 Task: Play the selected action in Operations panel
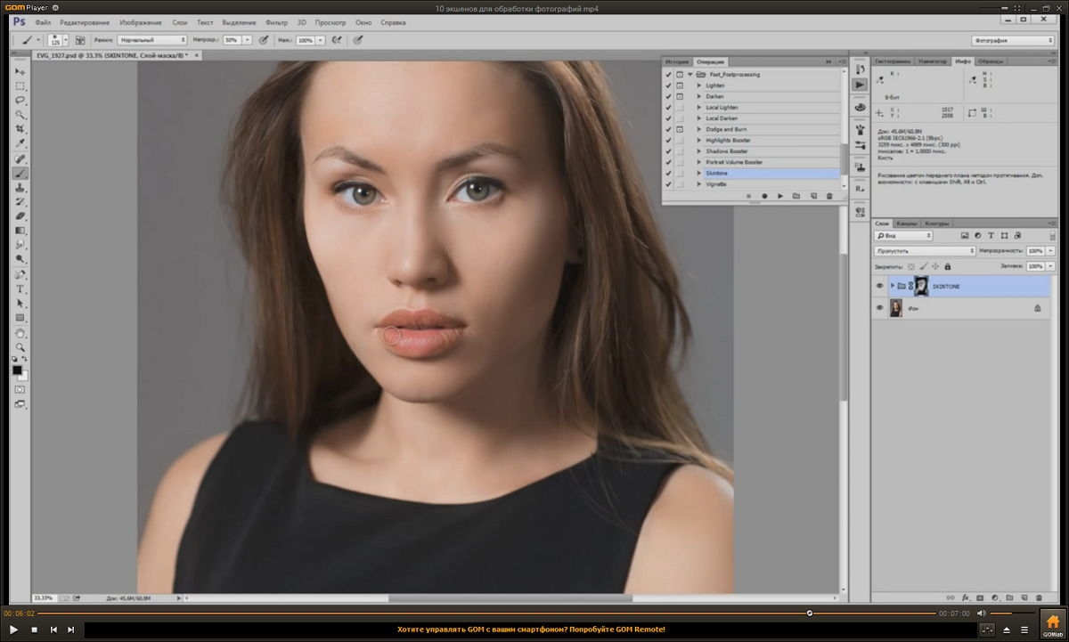tap(780, 196)
